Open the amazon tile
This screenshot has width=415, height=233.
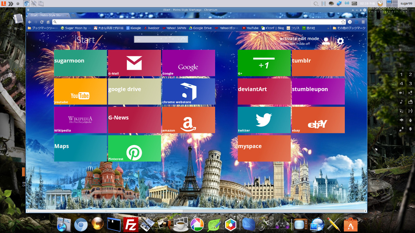pos(188,120)
